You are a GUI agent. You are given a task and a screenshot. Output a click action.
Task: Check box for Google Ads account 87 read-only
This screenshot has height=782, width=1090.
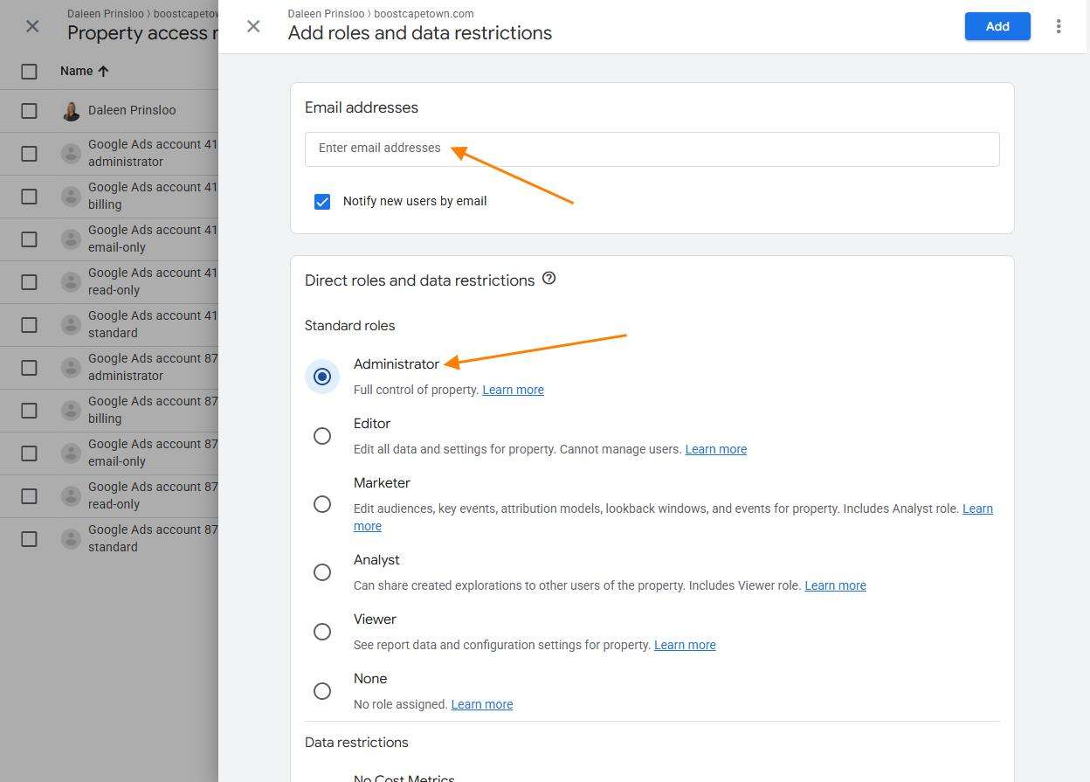(29, 496)
